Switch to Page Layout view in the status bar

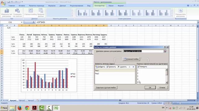tap(169, 103)
